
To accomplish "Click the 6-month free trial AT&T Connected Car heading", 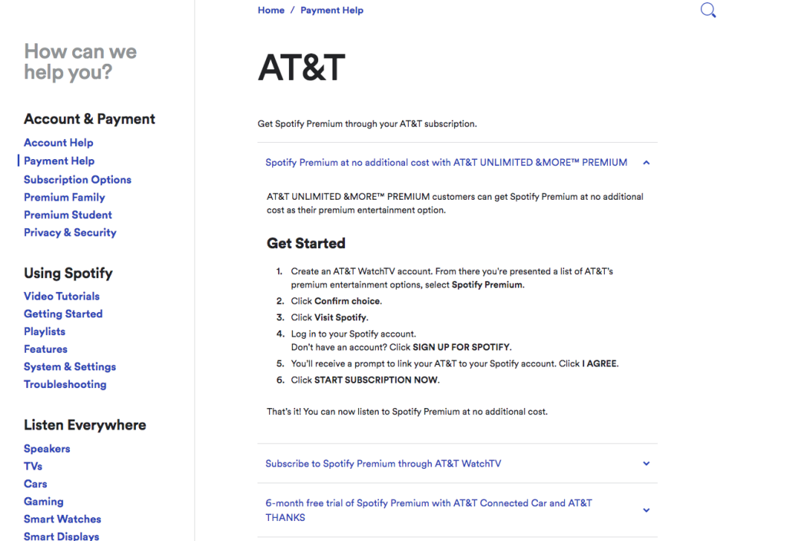I will [429, 510].
